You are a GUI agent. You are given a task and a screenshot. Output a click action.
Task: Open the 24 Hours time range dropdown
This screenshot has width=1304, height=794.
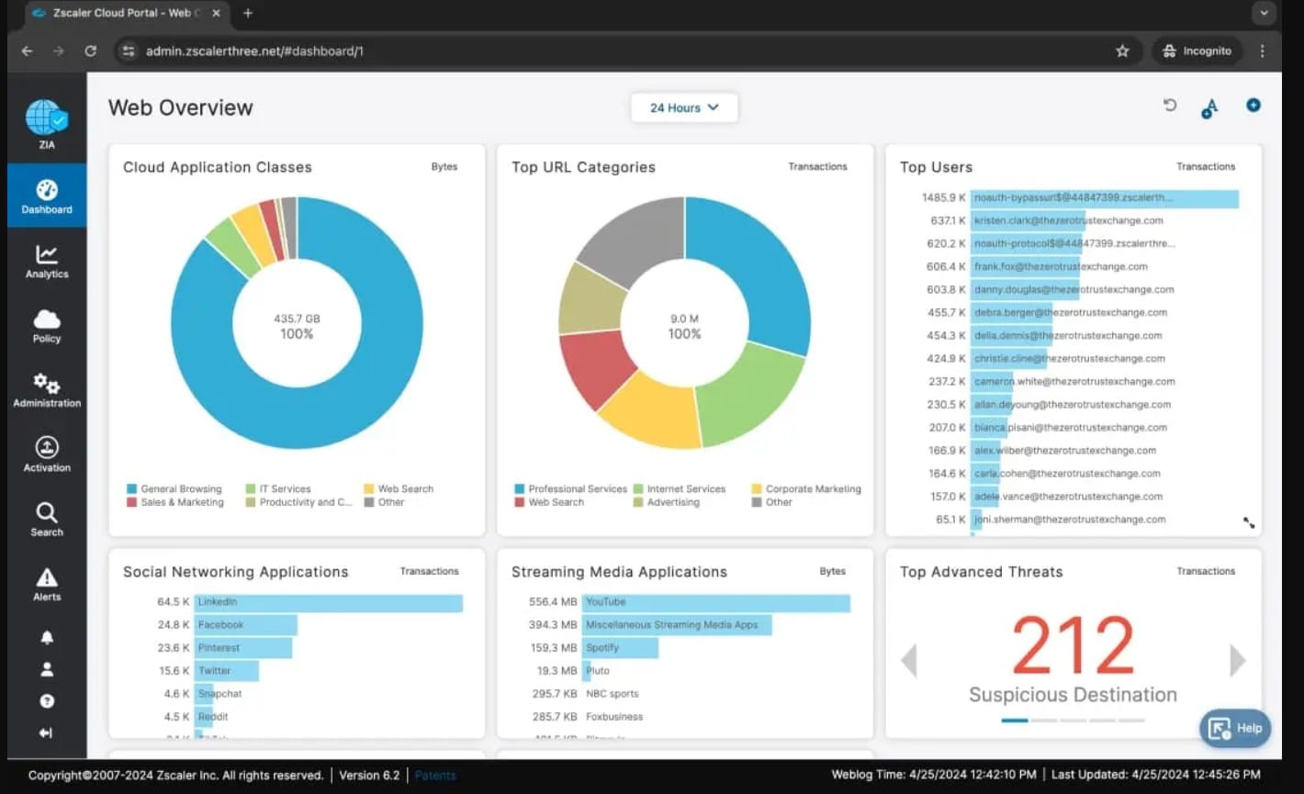pyautogui.click(x=684, y=107)
